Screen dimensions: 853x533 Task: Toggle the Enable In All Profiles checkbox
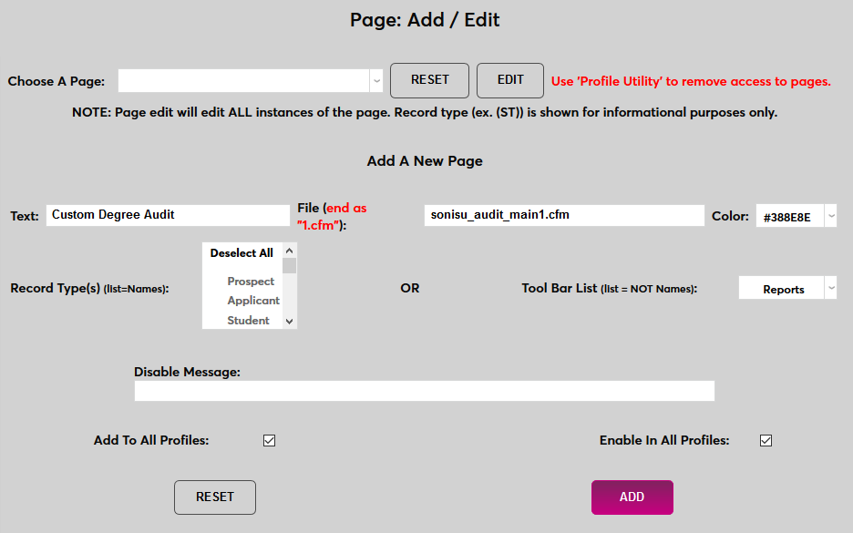point(766,441)
